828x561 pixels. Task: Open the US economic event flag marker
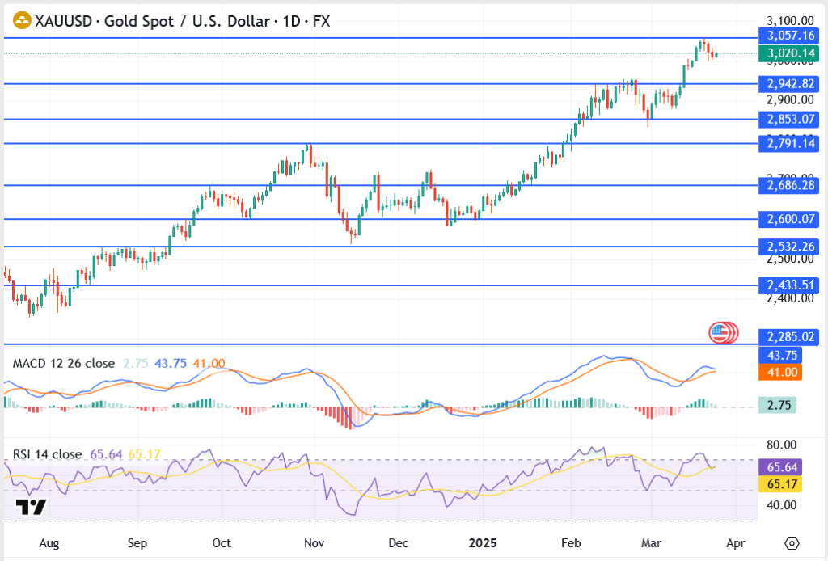click(x=720, y=331)
